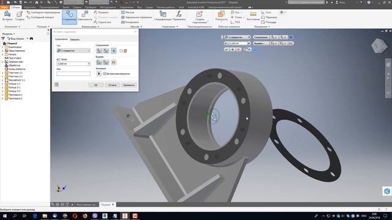Toggle the flip button on mini-toolbar Соединение row
This screenshot has height=220, width=392.
pos(291,37)
